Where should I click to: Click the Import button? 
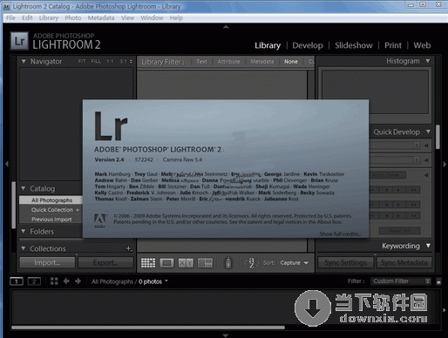click(47, 262)
